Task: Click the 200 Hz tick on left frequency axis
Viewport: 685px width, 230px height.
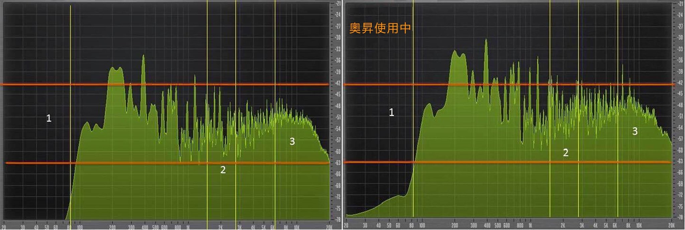Action: pyautogui.click(x=112, y=227)
